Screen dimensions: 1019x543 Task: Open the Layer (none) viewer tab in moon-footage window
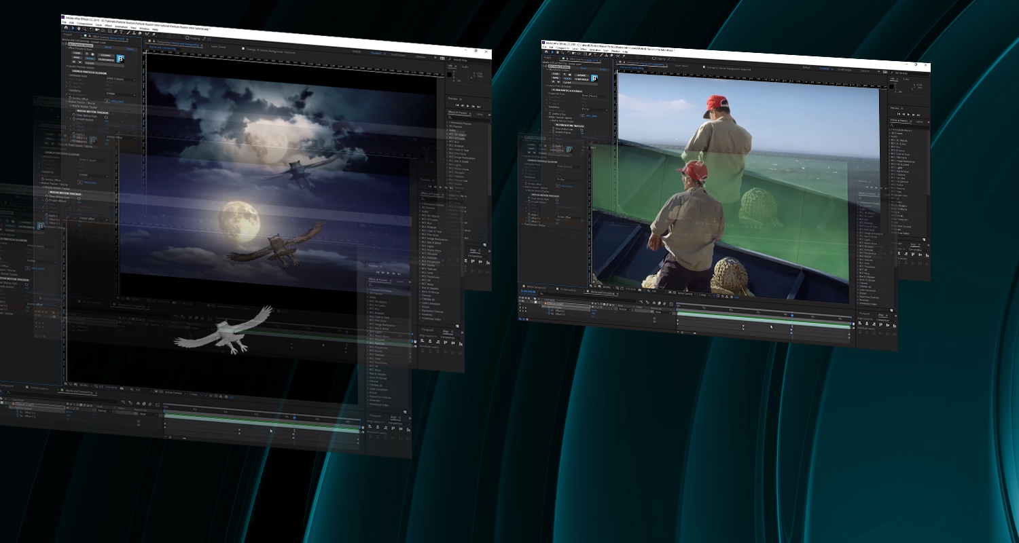[x=219, y=47]
